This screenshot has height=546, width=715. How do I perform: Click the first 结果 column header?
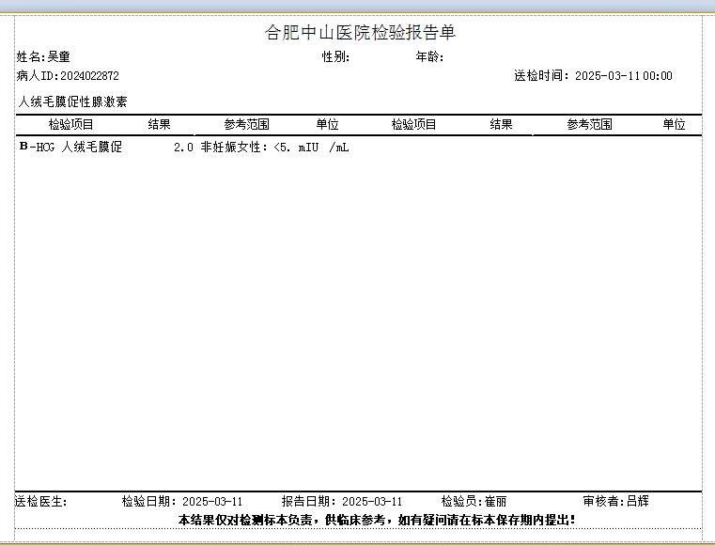[x=159, y=124]
